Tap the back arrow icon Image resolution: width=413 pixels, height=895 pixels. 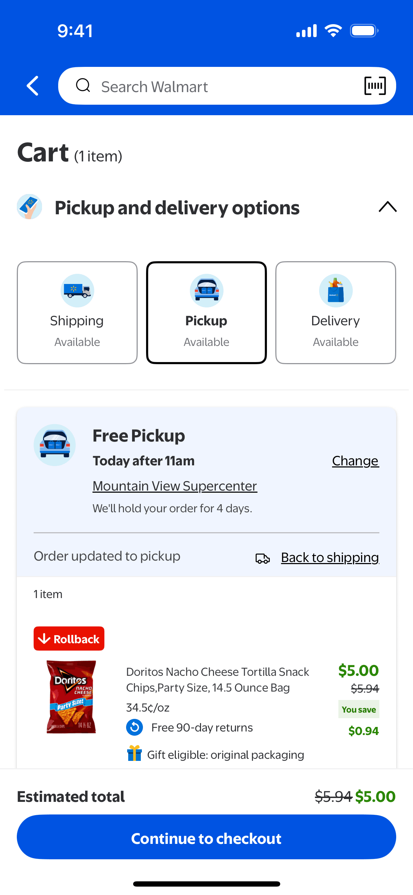pos(33,86)
